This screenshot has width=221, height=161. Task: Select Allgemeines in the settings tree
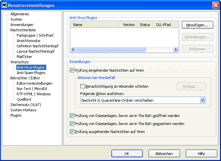click(x=20, y=14)
